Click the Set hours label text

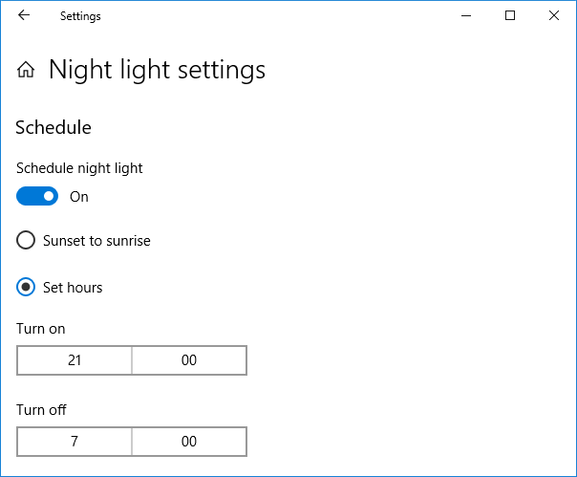coord(73,288)
